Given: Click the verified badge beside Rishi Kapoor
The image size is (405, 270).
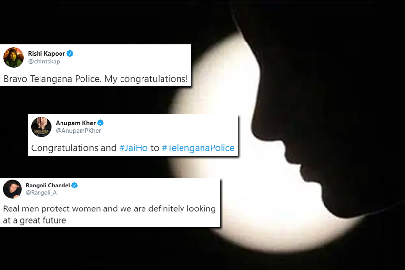Looking at the screenshot, I should click(70, 54).
